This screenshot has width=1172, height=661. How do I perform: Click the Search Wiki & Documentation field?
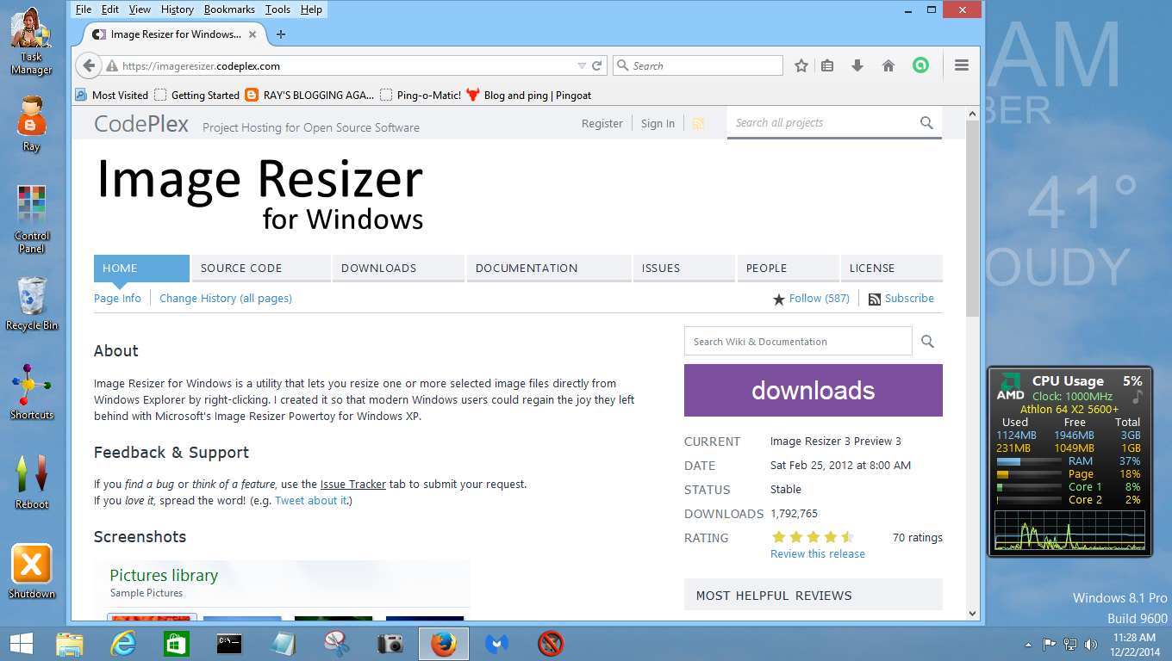pyautogui.click(x=798, y=342)
